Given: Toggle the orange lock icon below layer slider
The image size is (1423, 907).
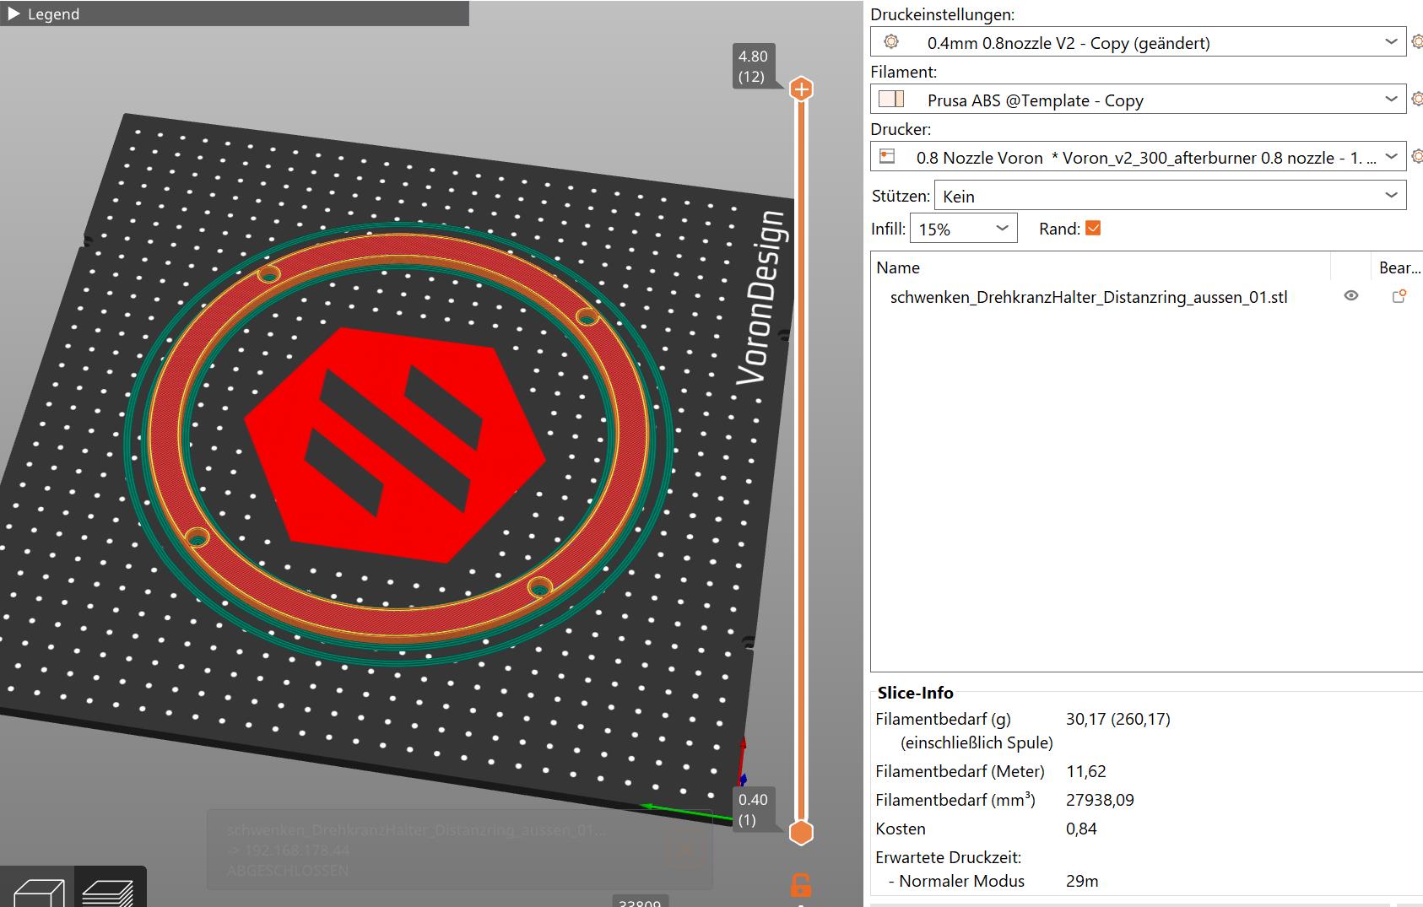Looking at the screenshot, I should coord(801,885).
